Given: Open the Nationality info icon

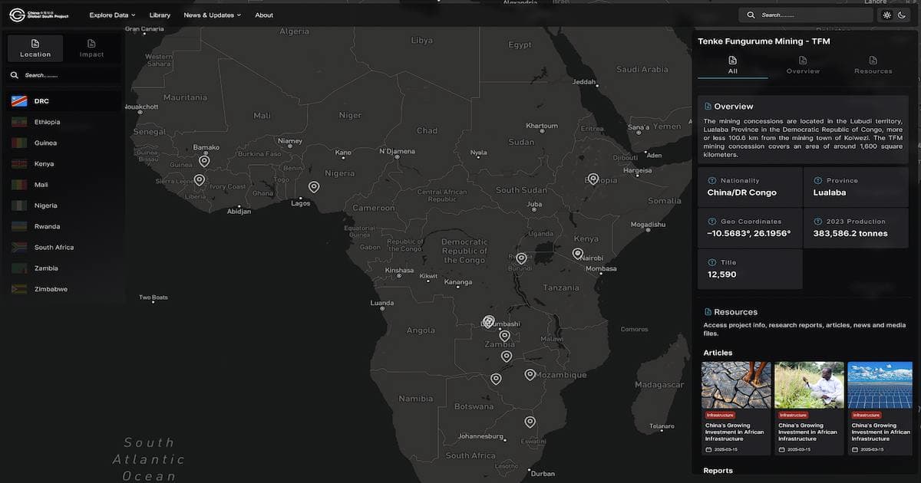Looking at the screenshot, I should click(711, 180).
